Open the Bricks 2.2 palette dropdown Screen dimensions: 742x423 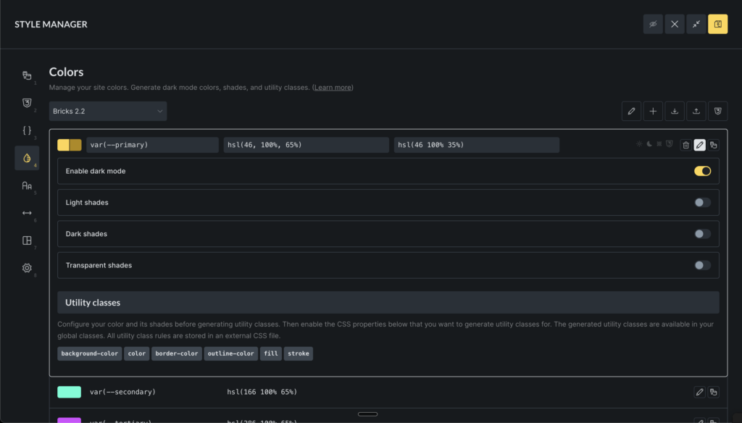click(108, 111)
